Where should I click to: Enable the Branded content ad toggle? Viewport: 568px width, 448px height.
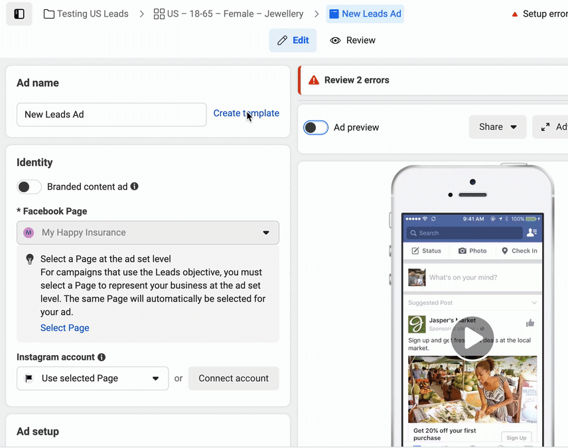[29, 187]
